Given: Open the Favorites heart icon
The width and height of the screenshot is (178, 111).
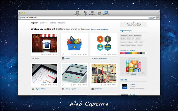Looking at the screenshot, I should tap(92, 13).
